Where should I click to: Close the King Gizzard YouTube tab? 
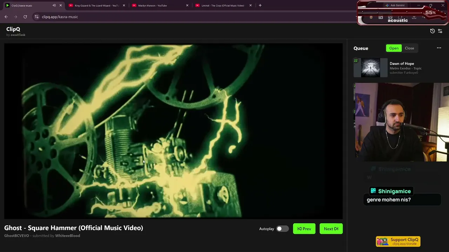click(124, 6)
